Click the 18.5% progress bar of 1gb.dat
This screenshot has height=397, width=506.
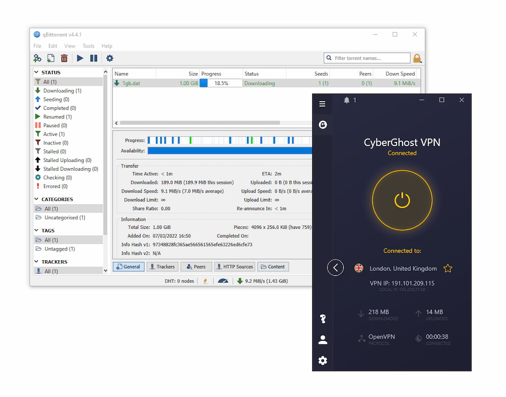pos(221,84)
